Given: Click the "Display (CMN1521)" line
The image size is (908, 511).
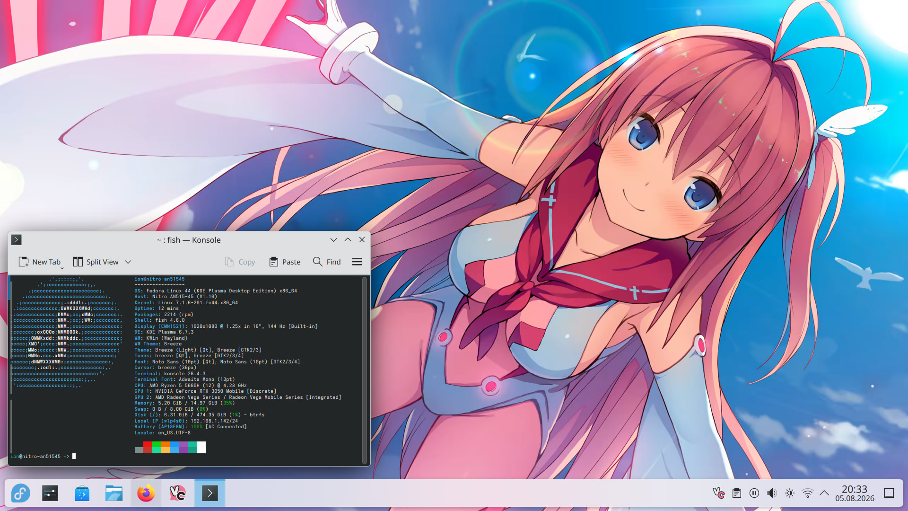Looking at the screenshot, I should click(x=226, y=326).
